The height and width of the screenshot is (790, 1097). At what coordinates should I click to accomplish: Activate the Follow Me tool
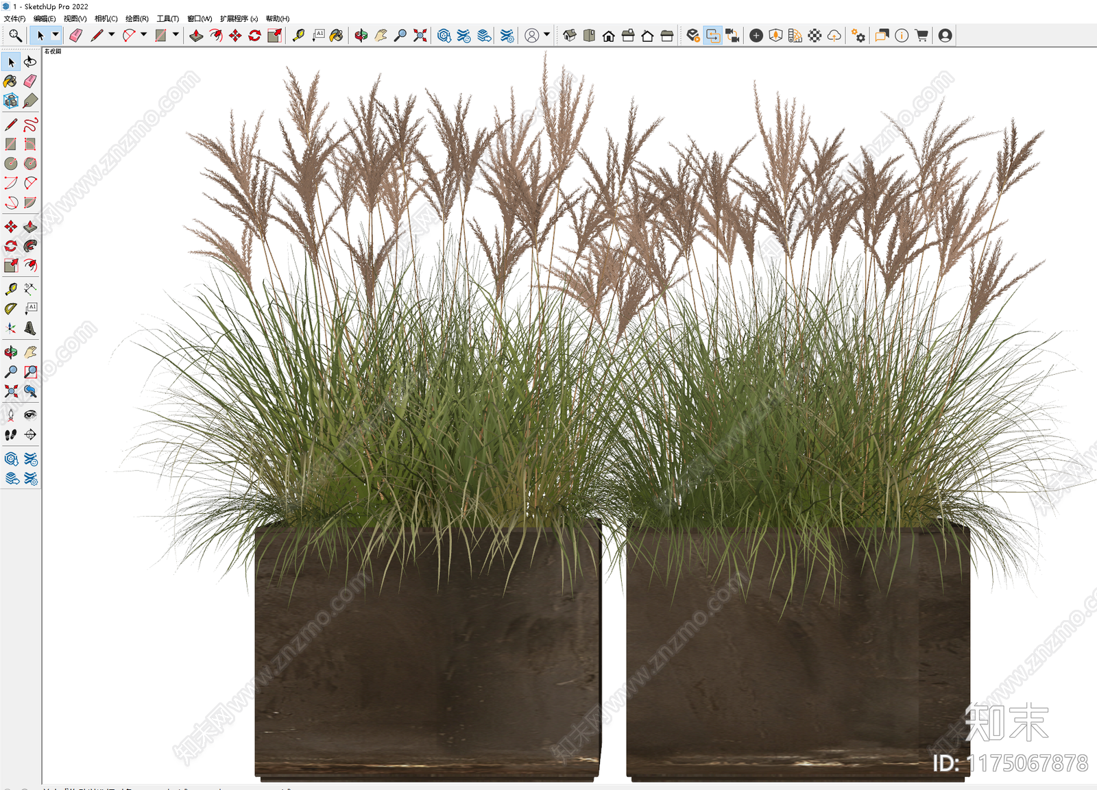pyautogui.click(x=30, y=246)
